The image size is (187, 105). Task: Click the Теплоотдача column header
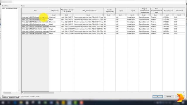[168, 11]
